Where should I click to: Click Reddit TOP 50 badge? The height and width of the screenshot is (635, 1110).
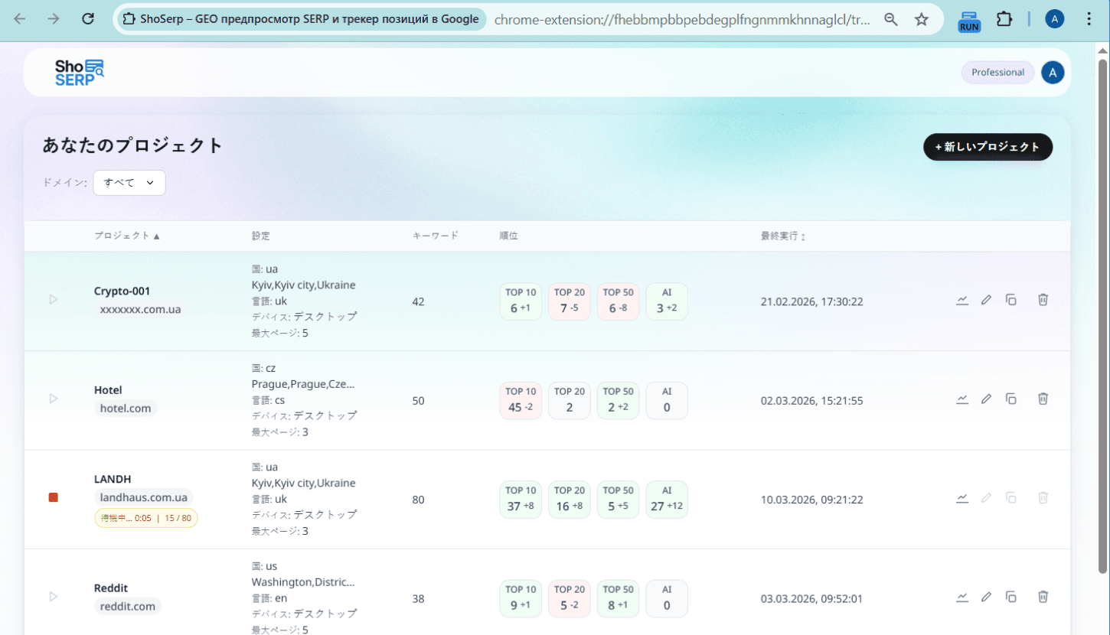[618, 598]
